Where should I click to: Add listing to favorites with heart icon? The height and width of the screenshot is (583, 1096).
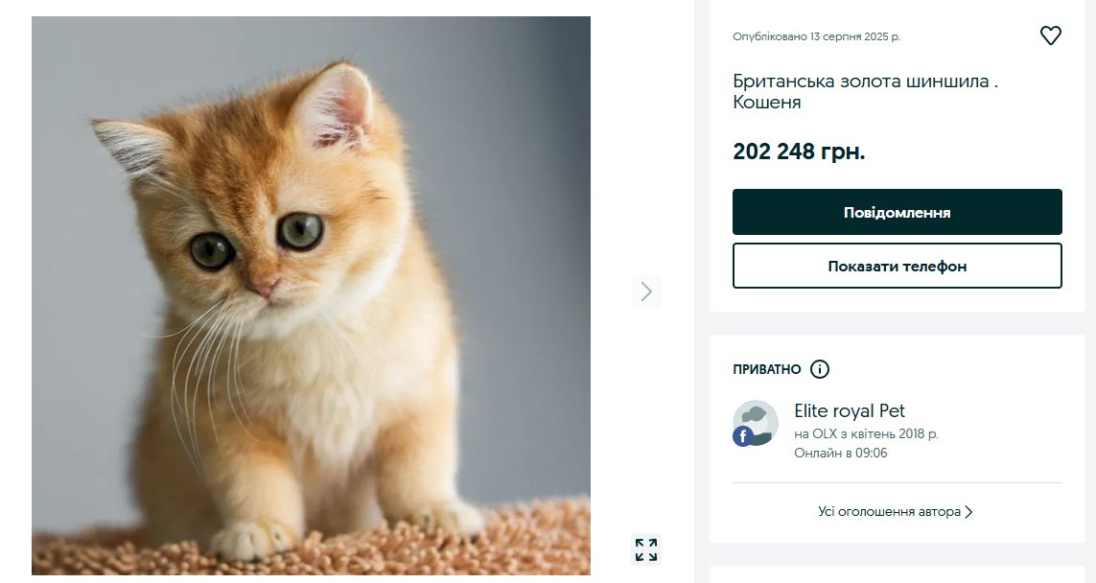pyautogui.click(x=1051, y=35)
